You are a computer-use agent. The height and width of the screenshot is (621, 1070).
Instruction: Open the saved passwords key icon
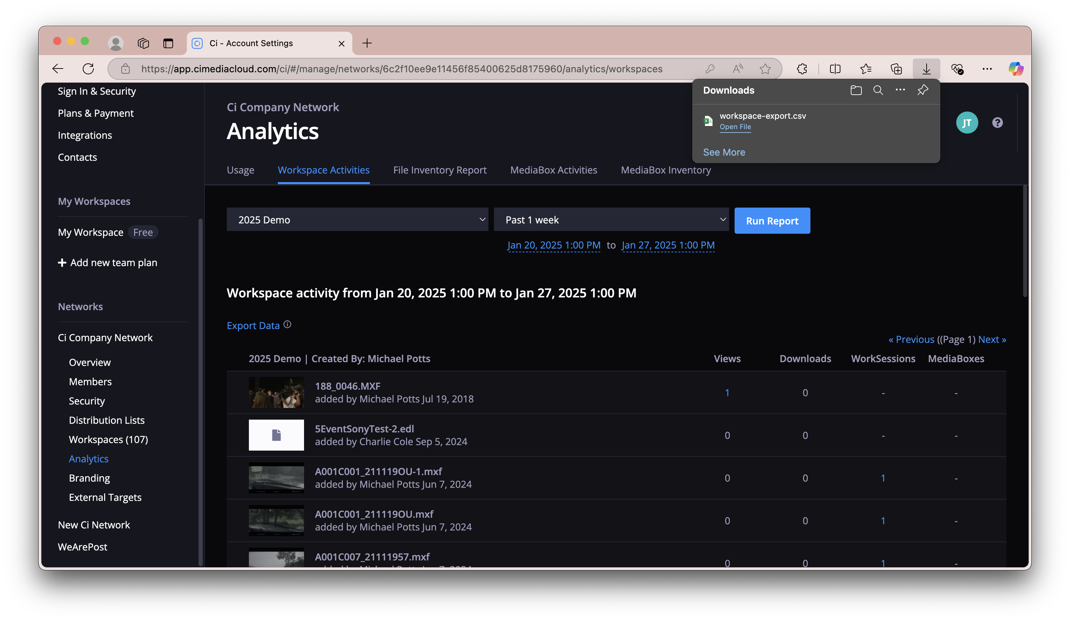tap(710, 69)
